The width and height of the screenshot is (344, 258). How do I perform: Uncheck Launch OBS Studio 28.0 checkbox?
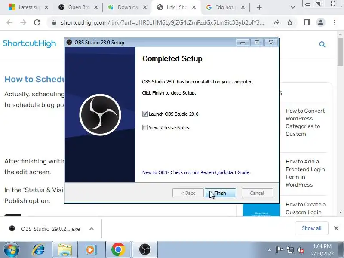[145, 114]
